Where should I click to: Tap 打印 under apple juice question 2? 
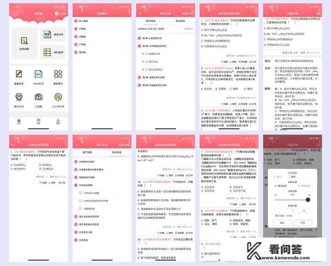(x=253, y=104)
